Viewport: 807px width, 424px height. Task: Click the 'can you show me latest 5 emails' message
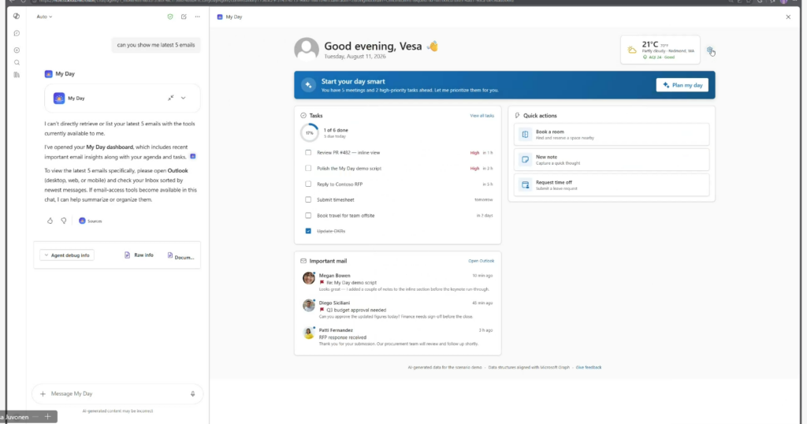156,45
